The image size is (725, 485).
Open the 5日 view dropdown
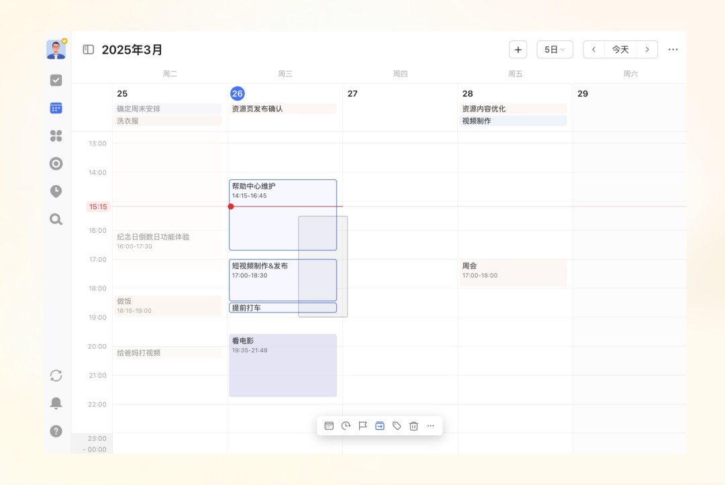point(554,49)
